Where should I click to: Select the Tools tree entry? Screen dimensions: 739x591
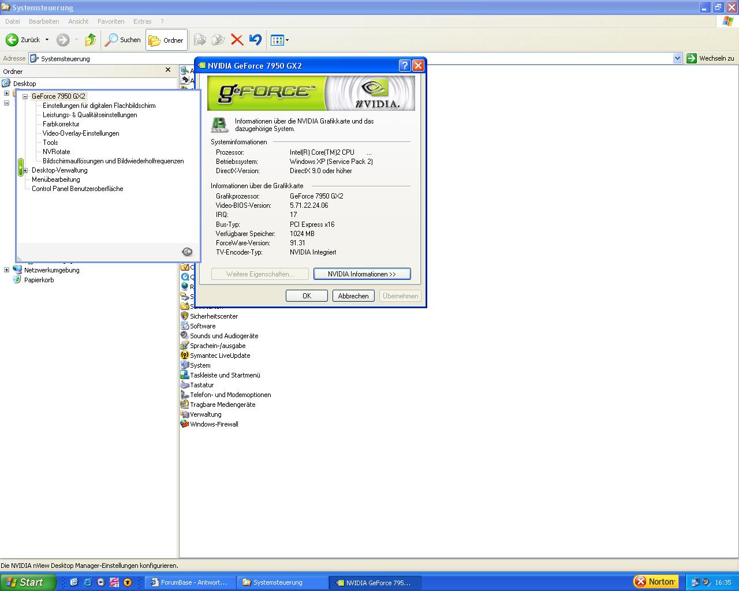coord(50,143)
